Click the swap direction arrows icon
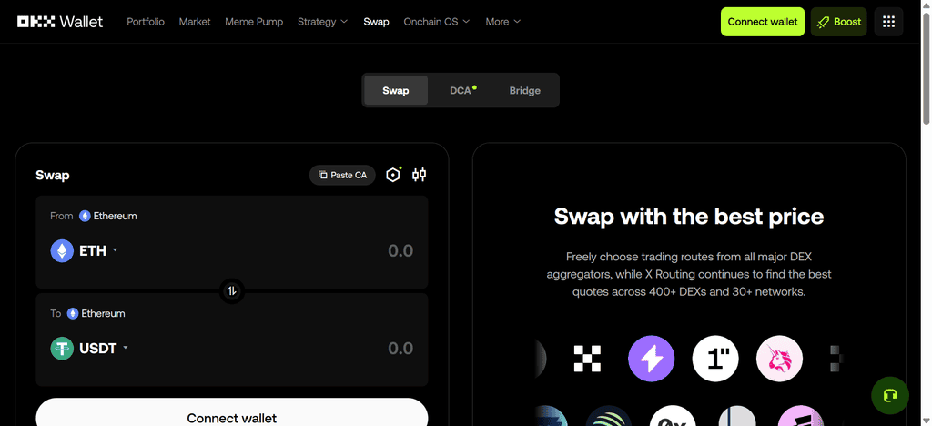Viewport: 932px width, 426px height. pyautogui.click(x=232, y=290)
